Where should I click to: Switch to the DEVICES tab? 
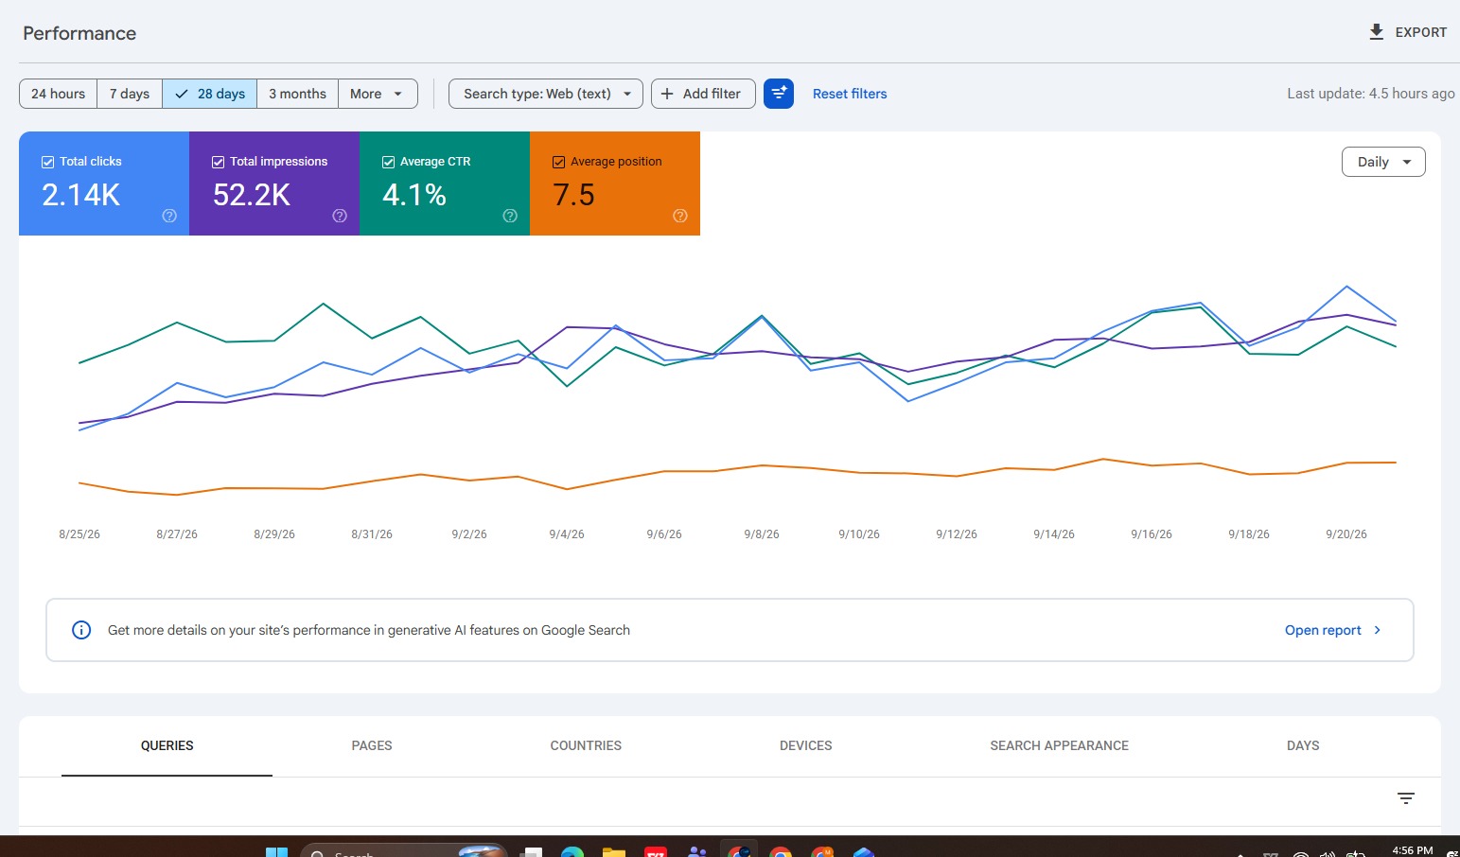(806, 745)
